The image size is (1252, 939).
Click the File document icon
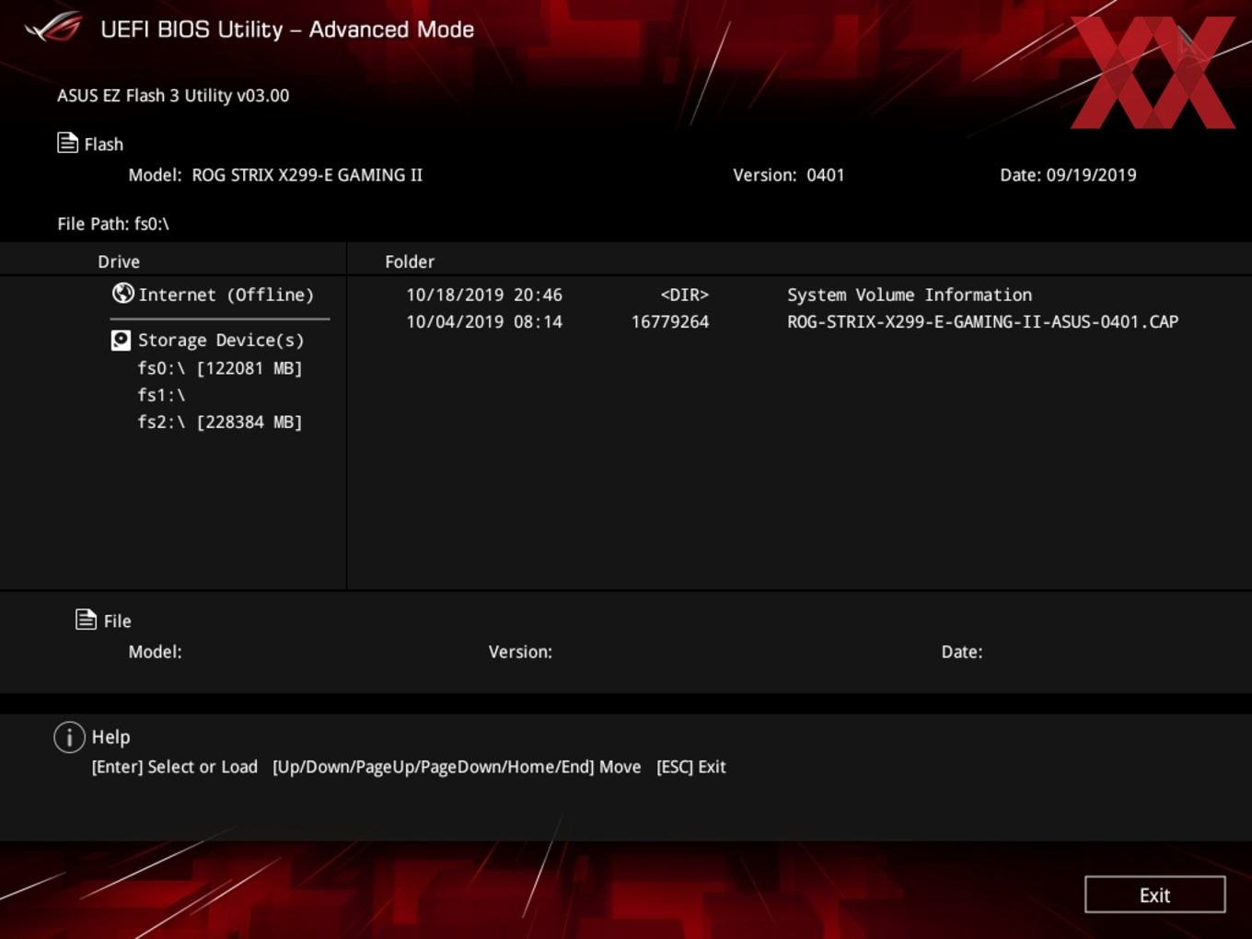click(x=86, y=620)
